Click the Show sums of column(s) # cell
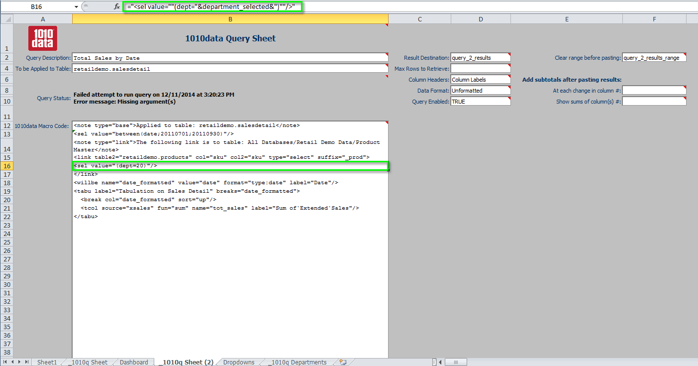This screenshot has height=366, width=698. [654, 101]
